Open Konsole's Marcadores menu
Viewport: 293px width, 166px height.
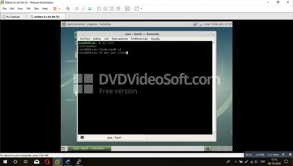120,39
